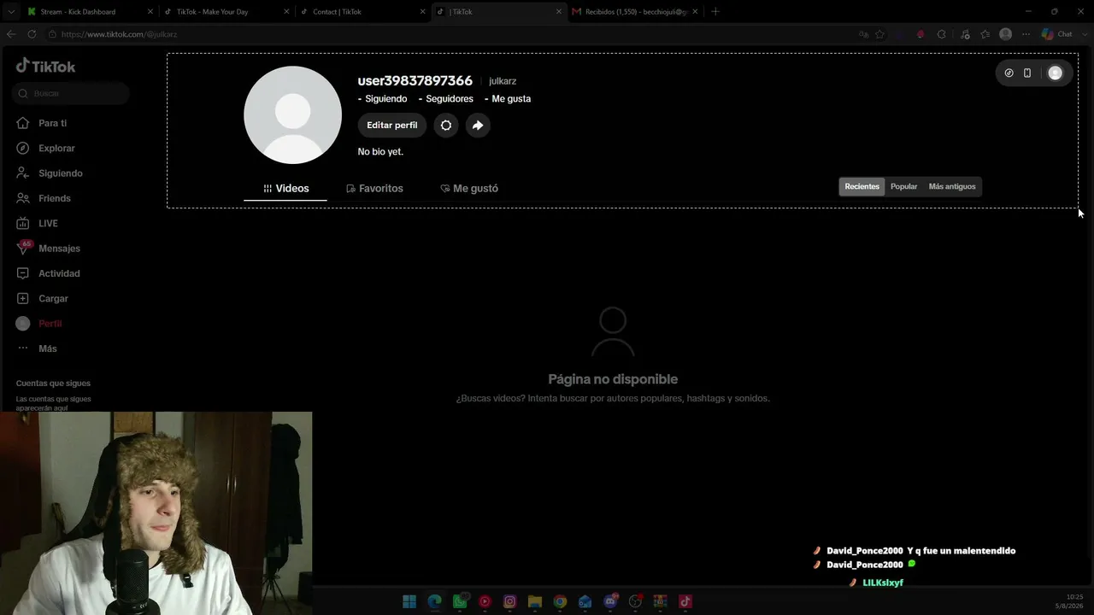Open Discord from the taskbar
This screenshot has width=1094, height=615.
[610, 601]
